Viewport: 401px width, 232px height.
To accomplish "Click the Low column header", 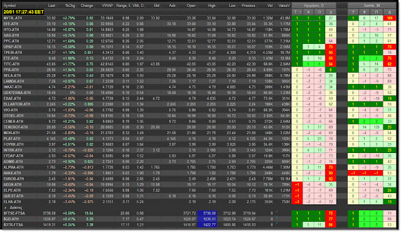I will click(232, 6).
